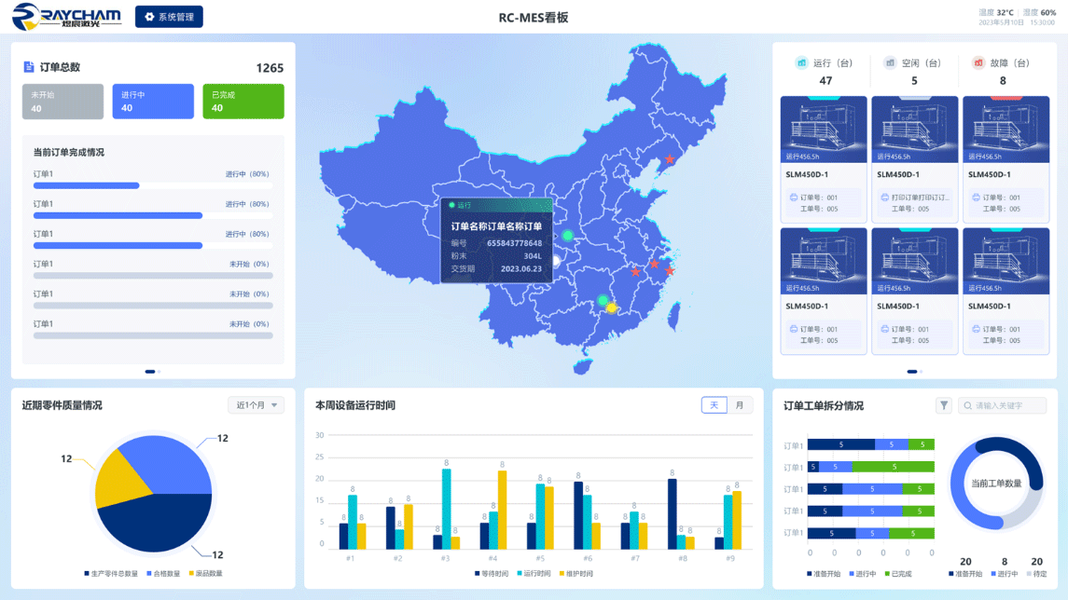The height and width of the screenshot is (600, 1068).
Task: Open the 系统管理 settings button
Action: pyautogui.click(x=169, y=17)
